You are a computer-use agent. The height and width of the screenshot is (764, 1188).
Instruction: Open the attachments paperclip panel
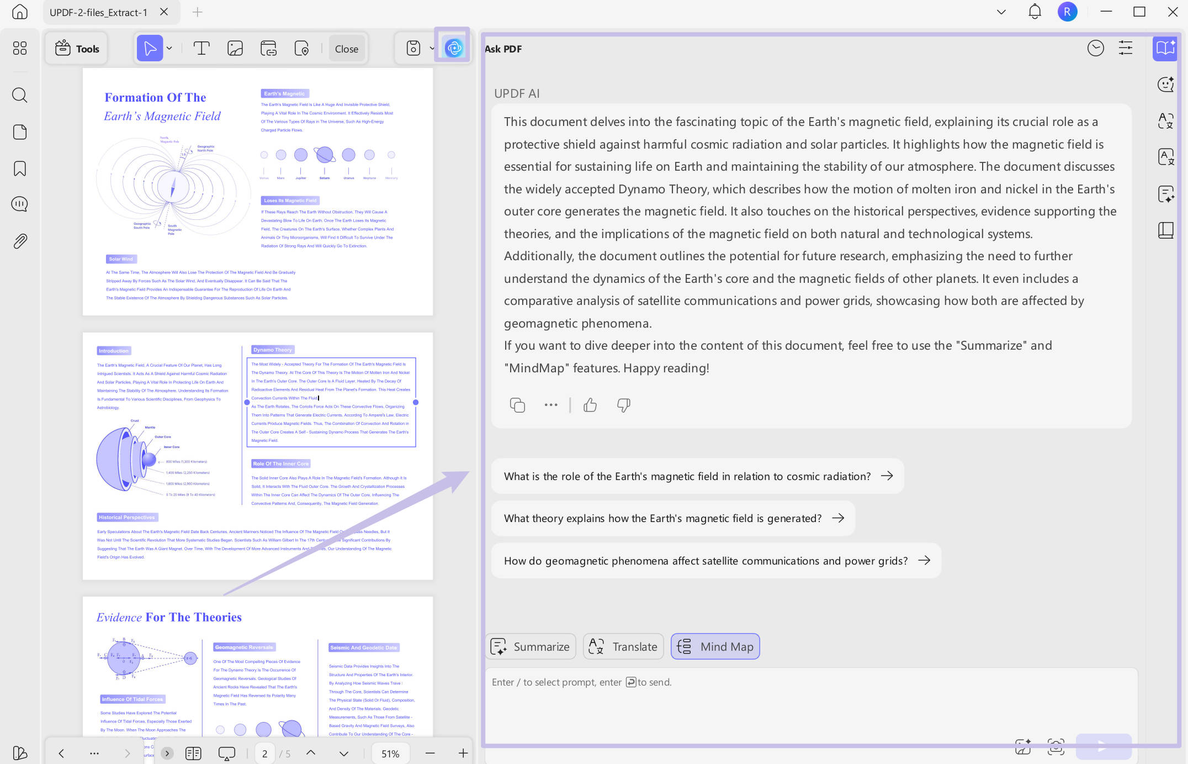[x=20, y=241]
